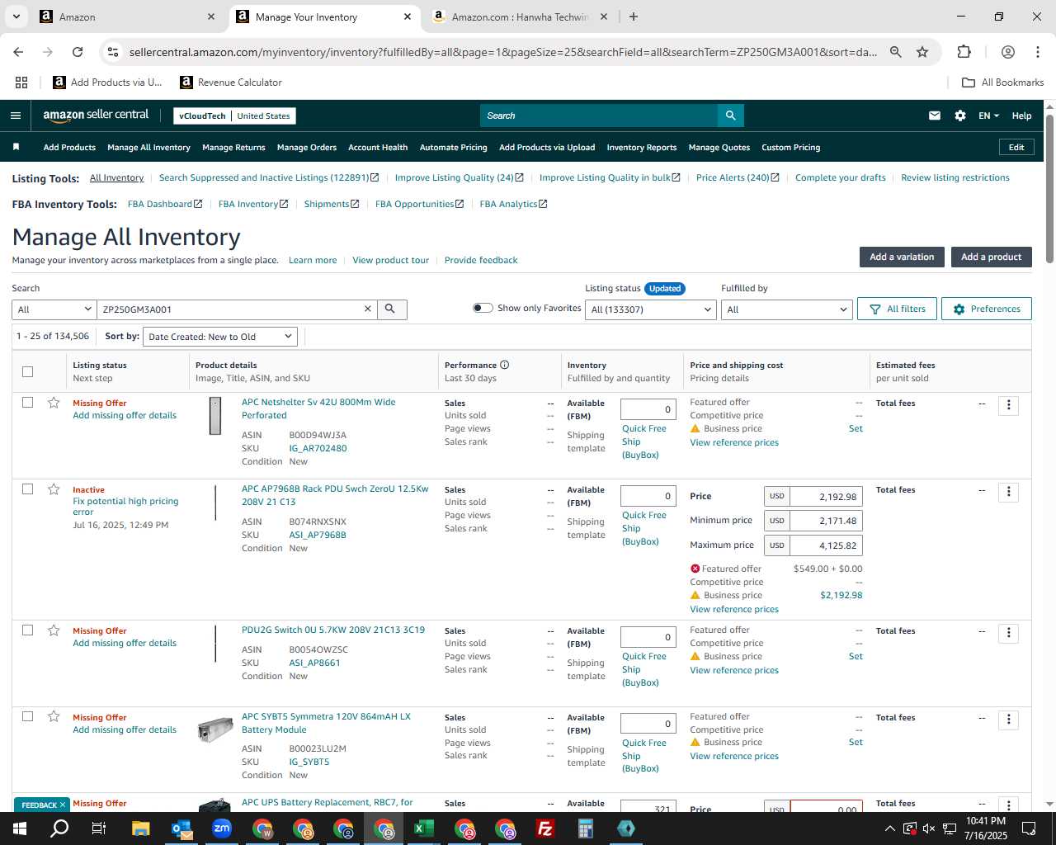Click Edit navigation button
The image size is (1056, 845).
pyautogui.click(x=1016, y=147)
